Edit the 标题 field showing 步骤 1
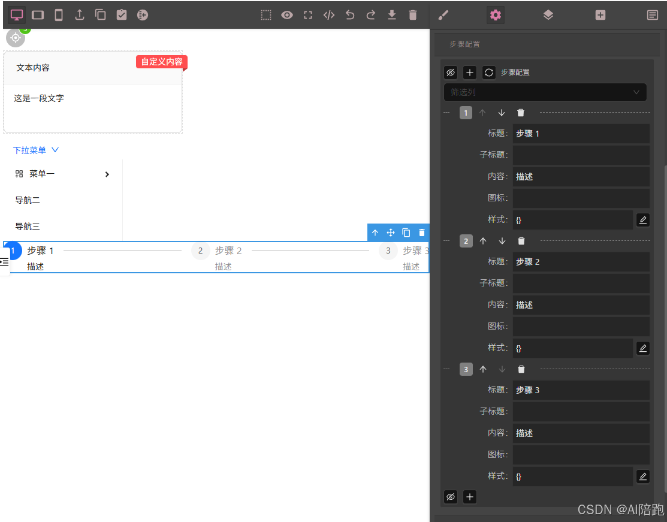Screen dimensions: 667x522 (581, 134)
